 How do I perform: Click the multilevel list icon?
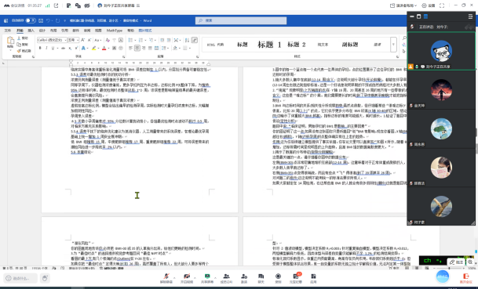151,40
